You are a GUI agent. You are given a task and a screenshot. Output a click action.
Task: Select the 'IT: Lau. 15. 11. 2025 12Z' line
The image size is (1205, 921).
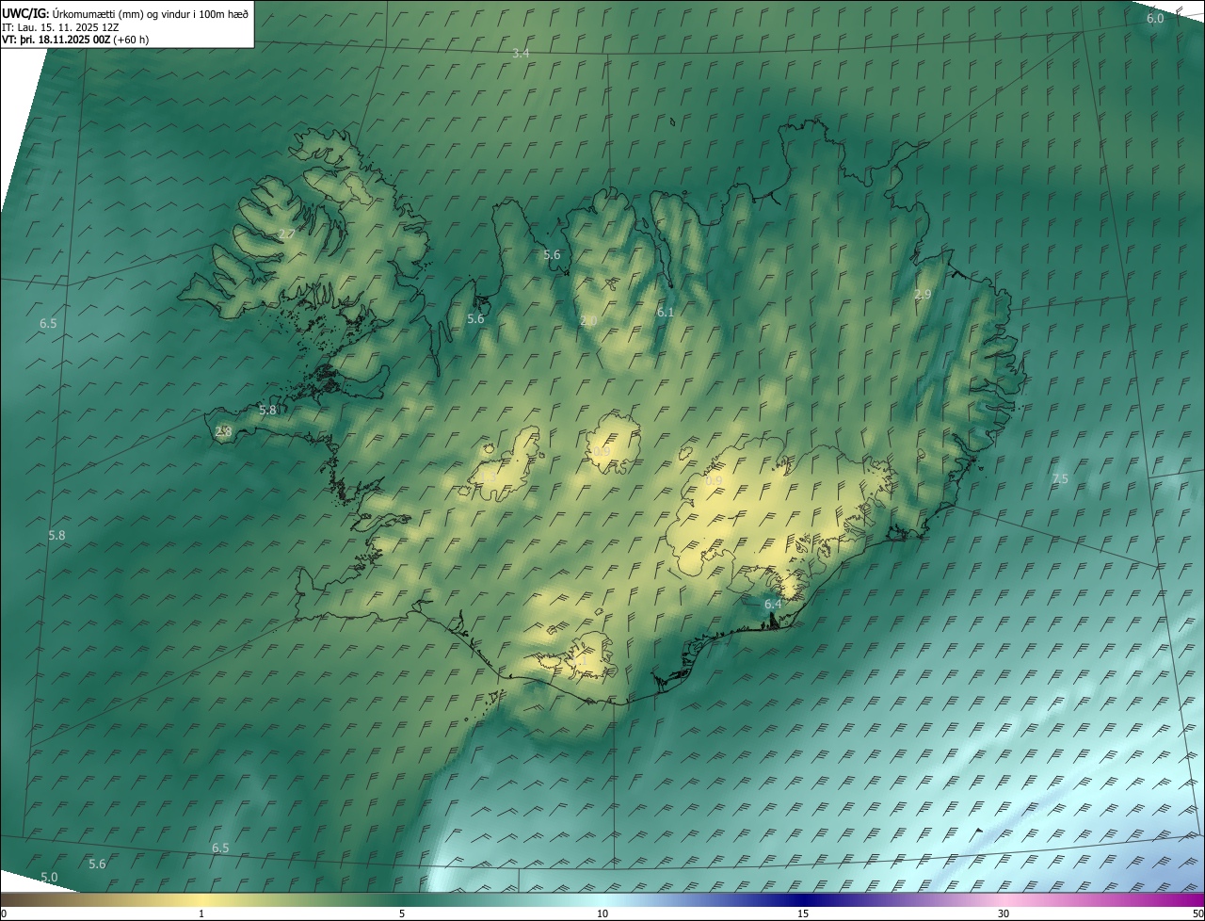click(x=60, y=27)
